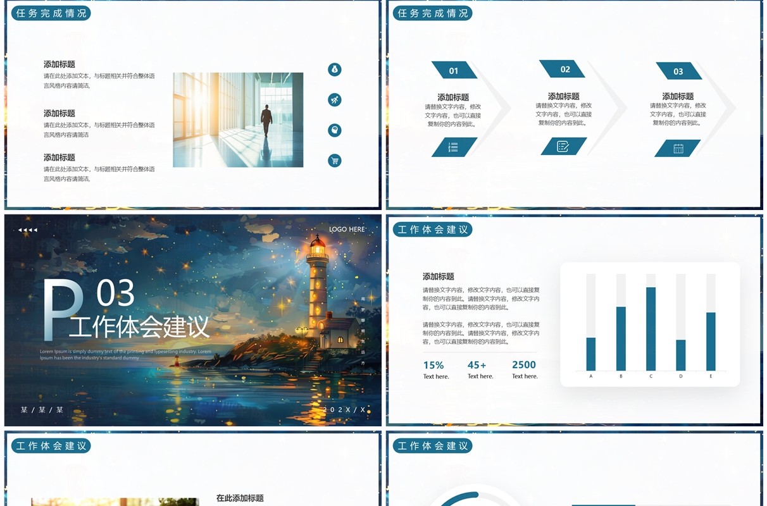
Task: Select bar B in the chart
Action: coord(621,338)
